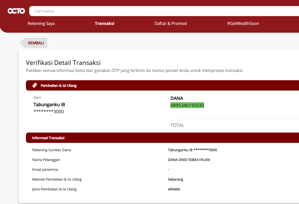The height and width of the screenshot is (204, 299).
Task: Click the Jenis Pembelian & Isi Ulang label
Action: (54, 189)
